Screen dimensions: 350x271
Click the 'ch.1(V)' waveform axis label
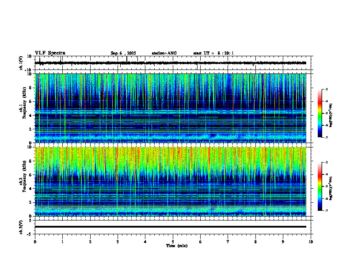tap(21, 63)
